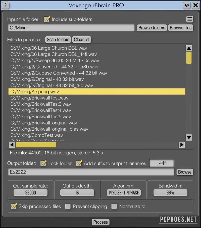Image resolution: width=201 pixels, height=228 pixels.
Task: Click the file list scroll right arrow
Action: pos(182,145)
